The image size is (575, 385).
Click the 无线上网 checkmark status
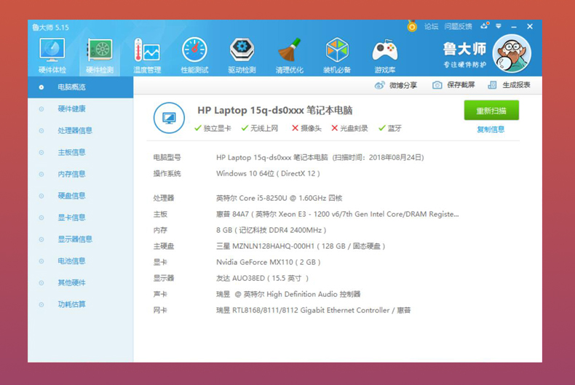pyautogui.click(x=260, y=128)
